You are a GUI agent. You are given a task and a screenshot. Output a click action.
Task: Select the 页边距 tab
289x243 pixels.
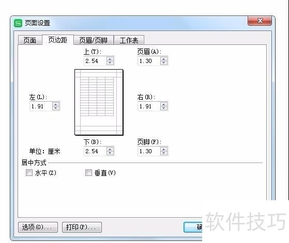tap(58, 40)
